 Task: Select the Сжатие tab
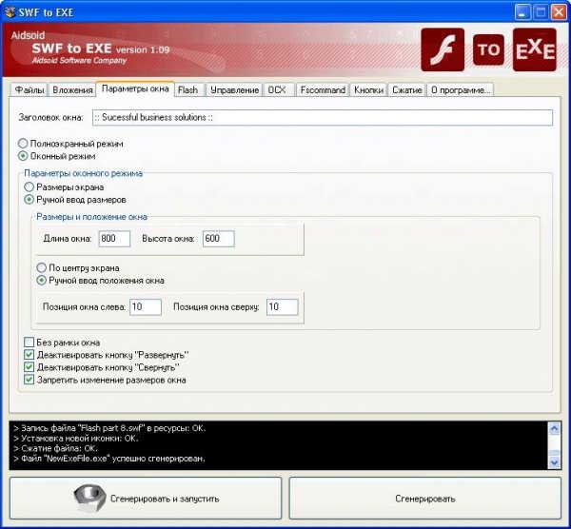(406, 90)
